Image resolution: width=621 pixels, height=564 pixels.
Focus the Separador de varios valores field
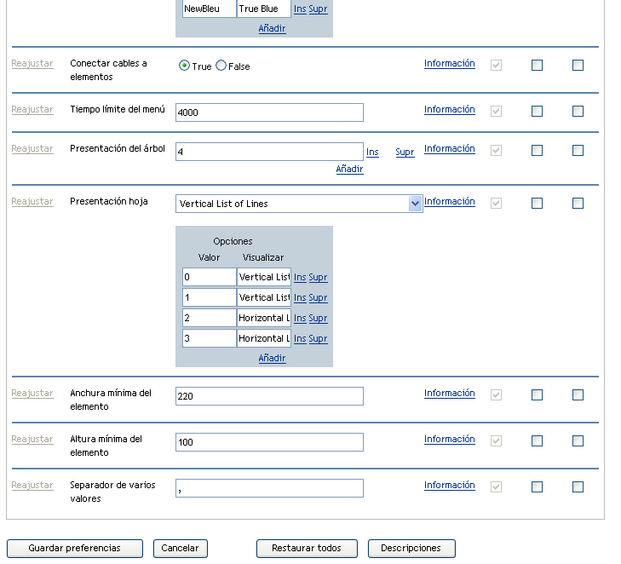[269, 488]
